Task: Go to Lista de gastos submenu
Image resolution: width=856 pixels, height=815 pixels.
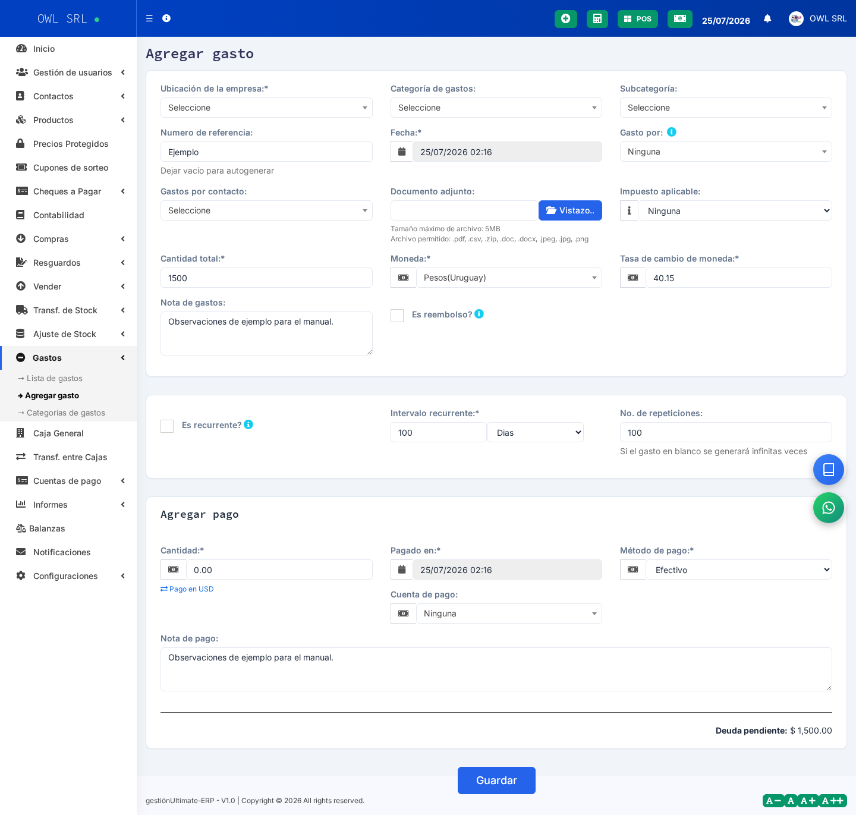Action: coord(51,378)
